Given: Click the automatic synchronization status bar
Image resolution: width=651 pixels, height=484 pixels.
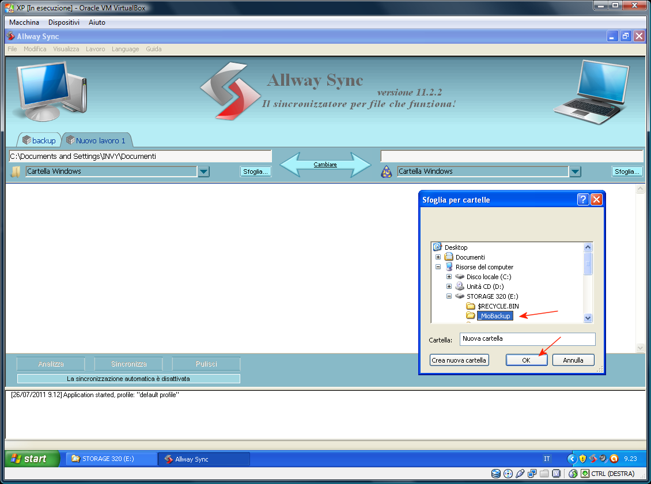Looking at the screenshot, I should pyautogui.click(x=128, y=379).
